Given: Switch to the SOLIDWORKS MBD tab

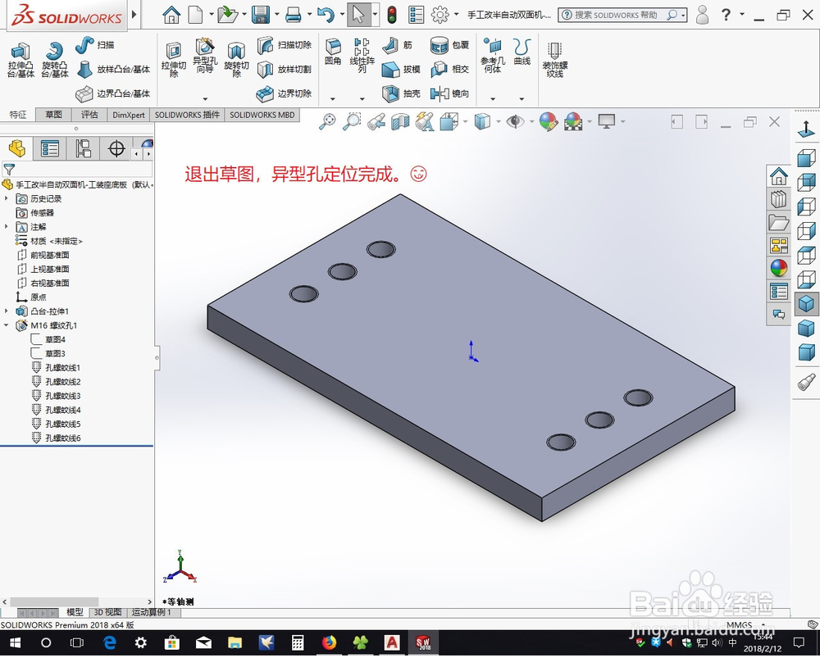Looking at the screenshot, I should tap(262, 115).
